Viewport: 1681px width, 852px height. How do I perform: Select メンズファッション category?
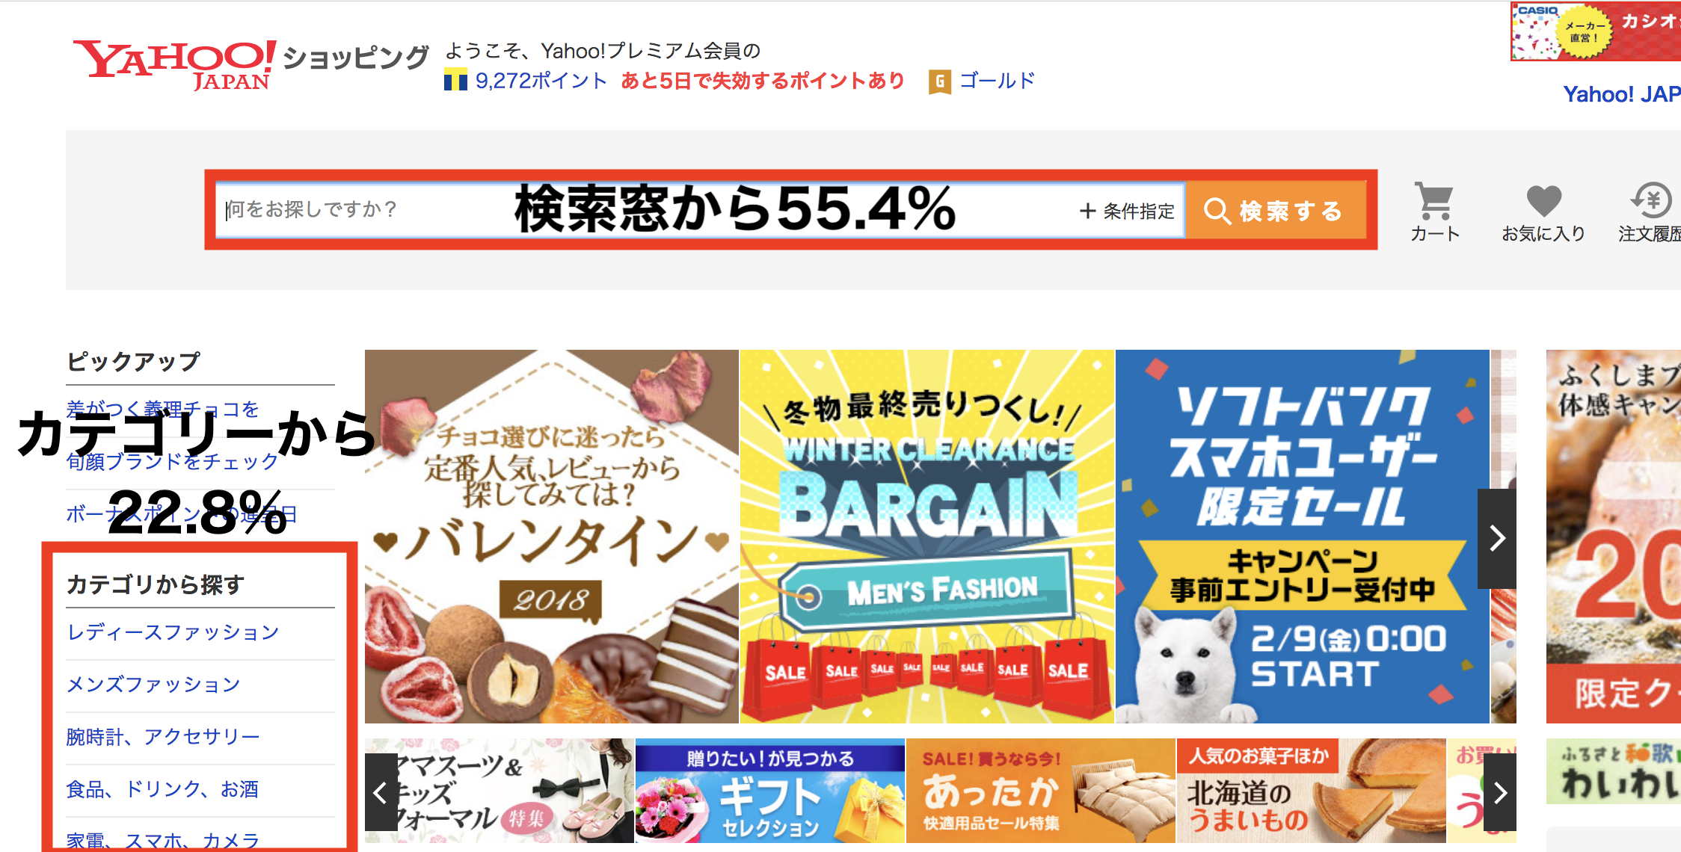[x=153, y=685]
